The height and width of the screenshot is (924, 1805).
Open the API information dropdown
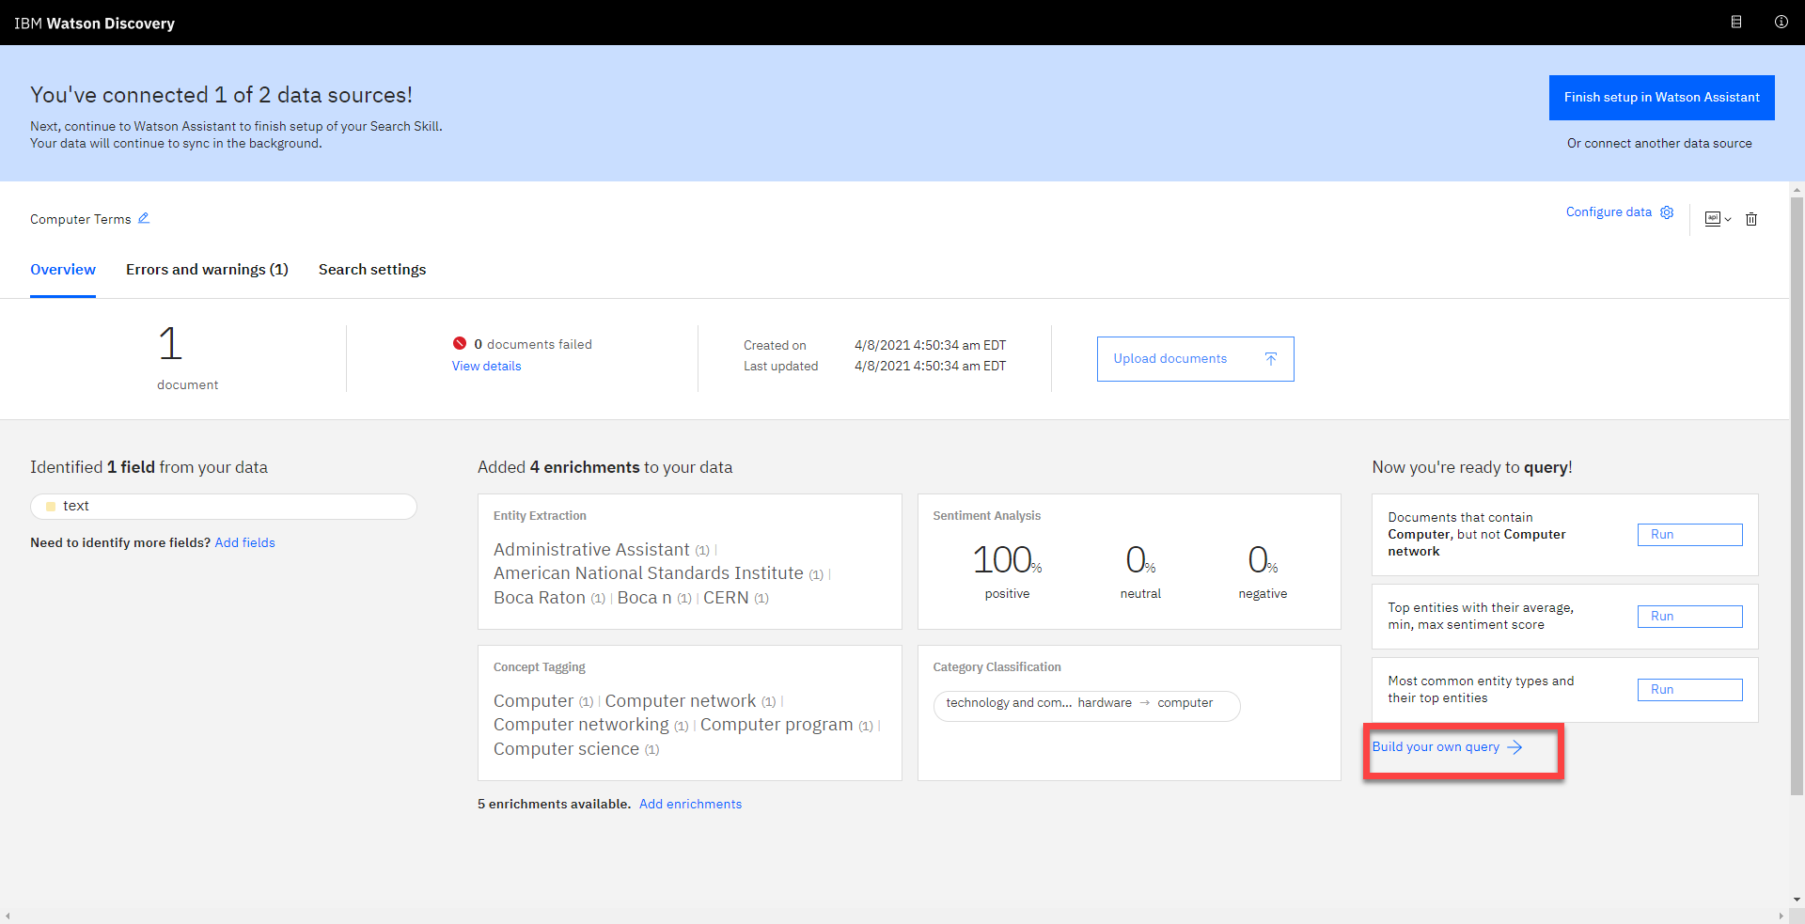pyautogui.click(x=1718, y=219)
